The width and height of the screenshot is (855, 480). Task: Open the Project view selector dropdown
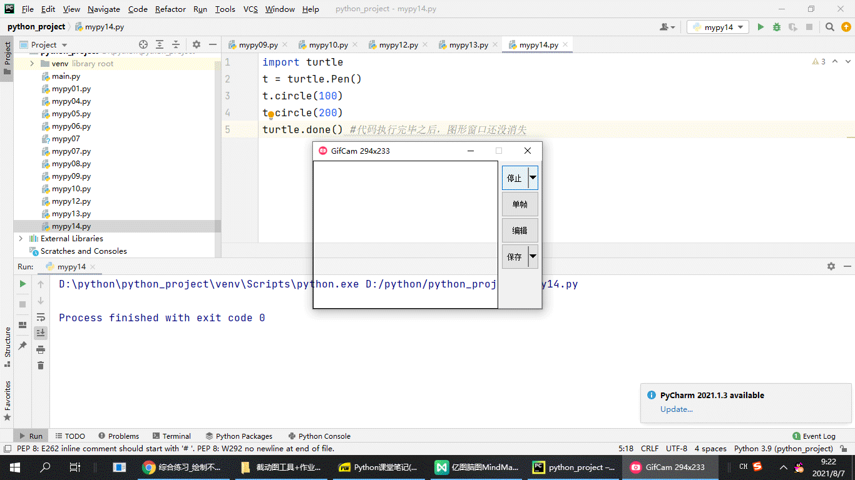tap(44, 44)
